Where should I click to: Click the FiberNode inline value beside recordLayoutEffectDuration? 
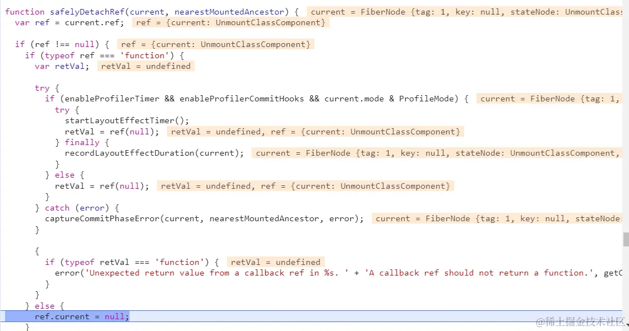(437, 153)
